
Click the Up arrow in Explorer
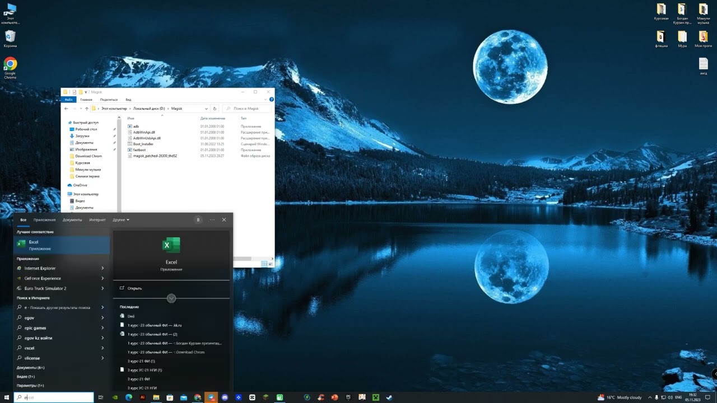86,109
